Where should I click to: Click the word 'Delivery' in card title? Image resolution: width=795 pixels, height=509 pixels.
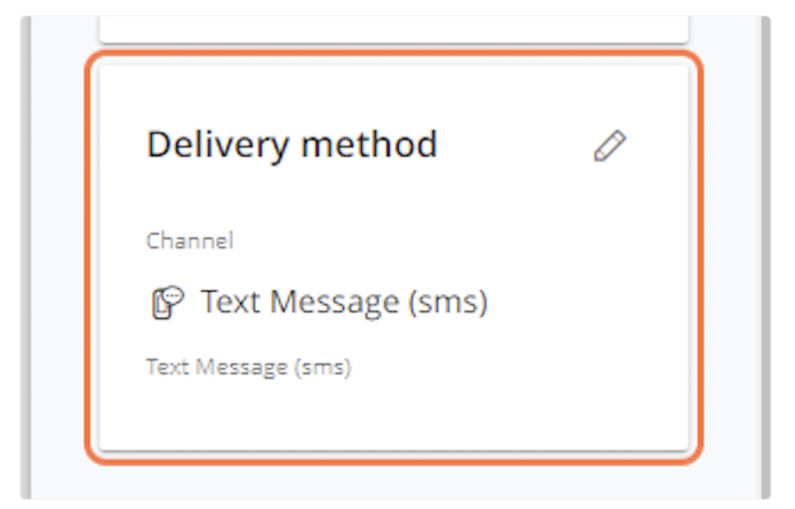(218, 146)
